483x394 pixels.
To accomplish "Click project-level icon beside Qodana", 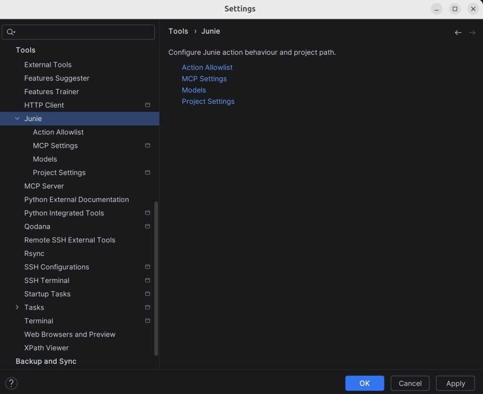I will (148, 226).
